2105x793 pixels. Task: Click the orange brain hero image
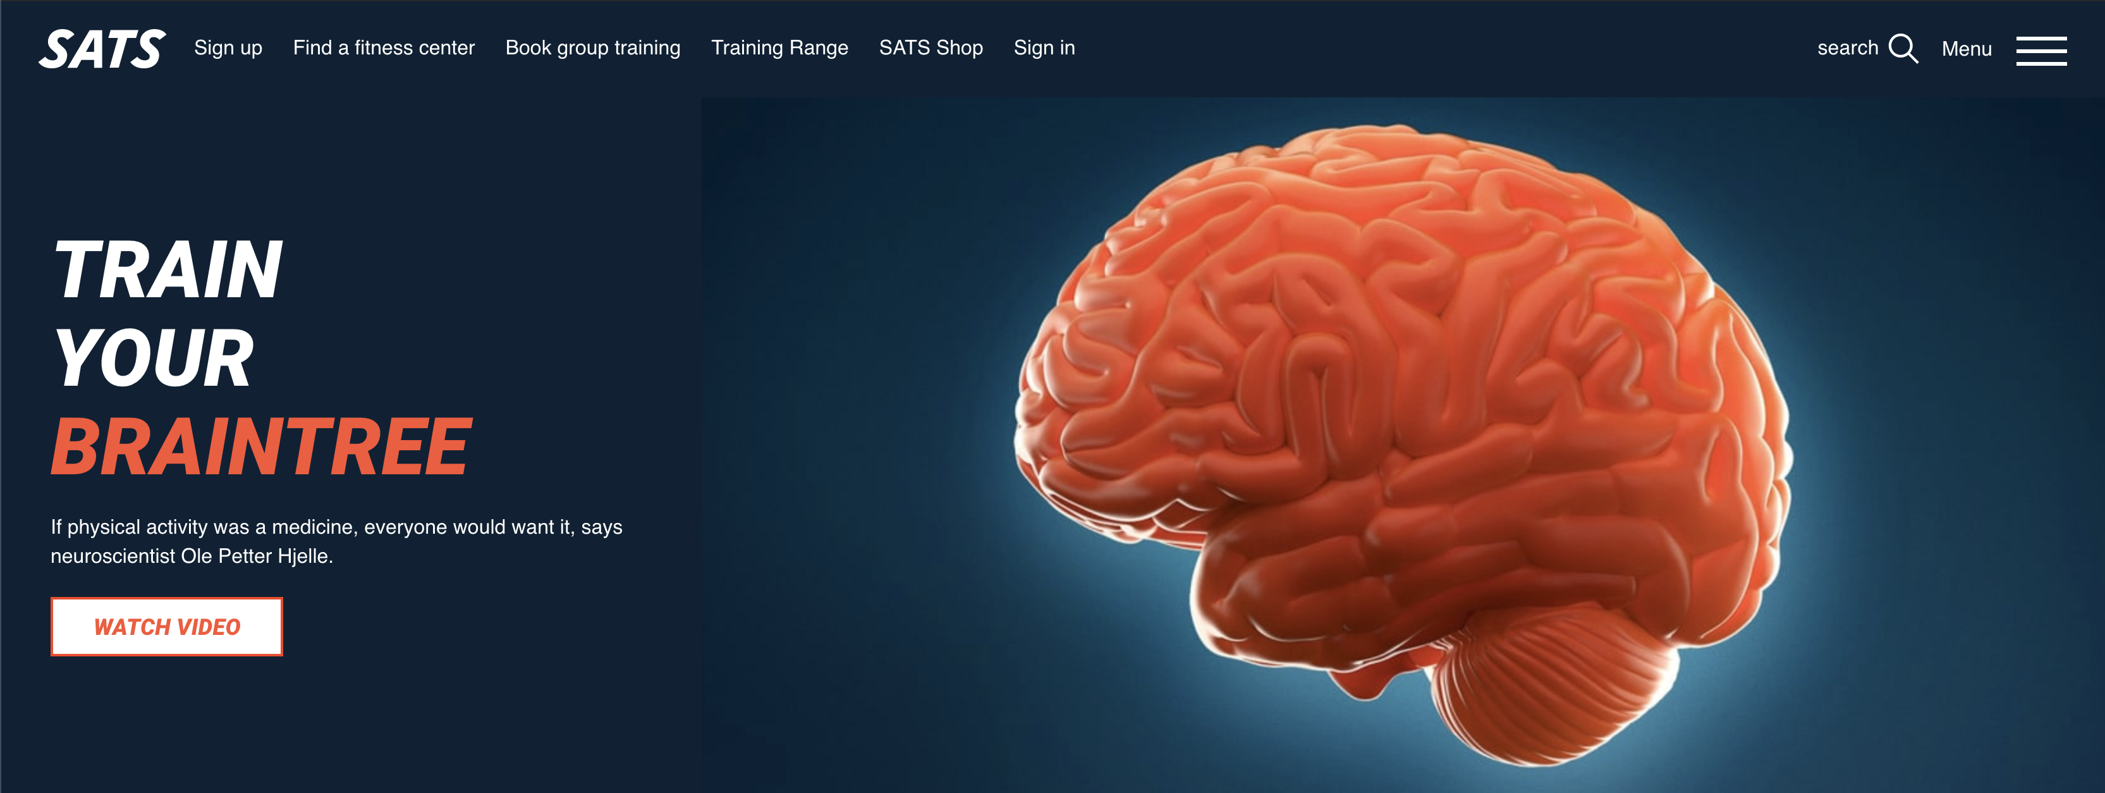click(1401, 441)
